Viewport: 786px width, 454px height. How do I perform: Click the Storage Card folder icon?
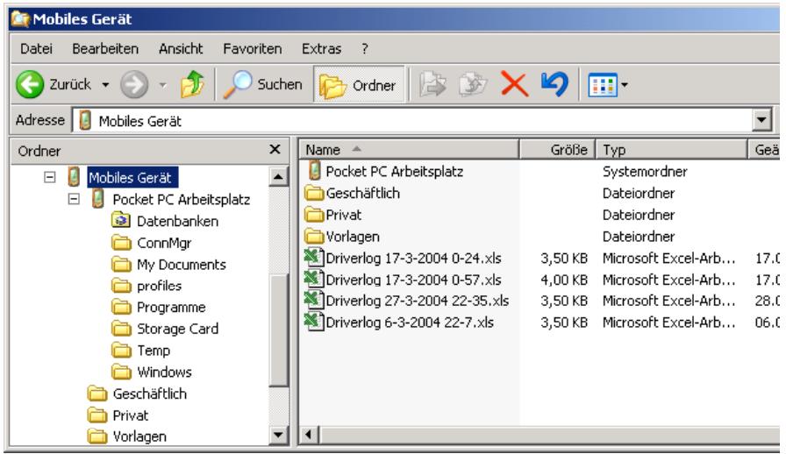point(121,329)
